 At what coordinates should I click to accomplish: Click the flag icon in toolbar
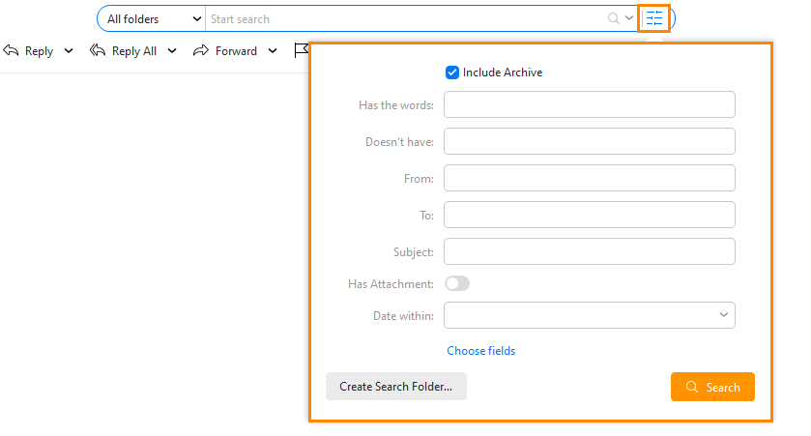click(301, 51)
